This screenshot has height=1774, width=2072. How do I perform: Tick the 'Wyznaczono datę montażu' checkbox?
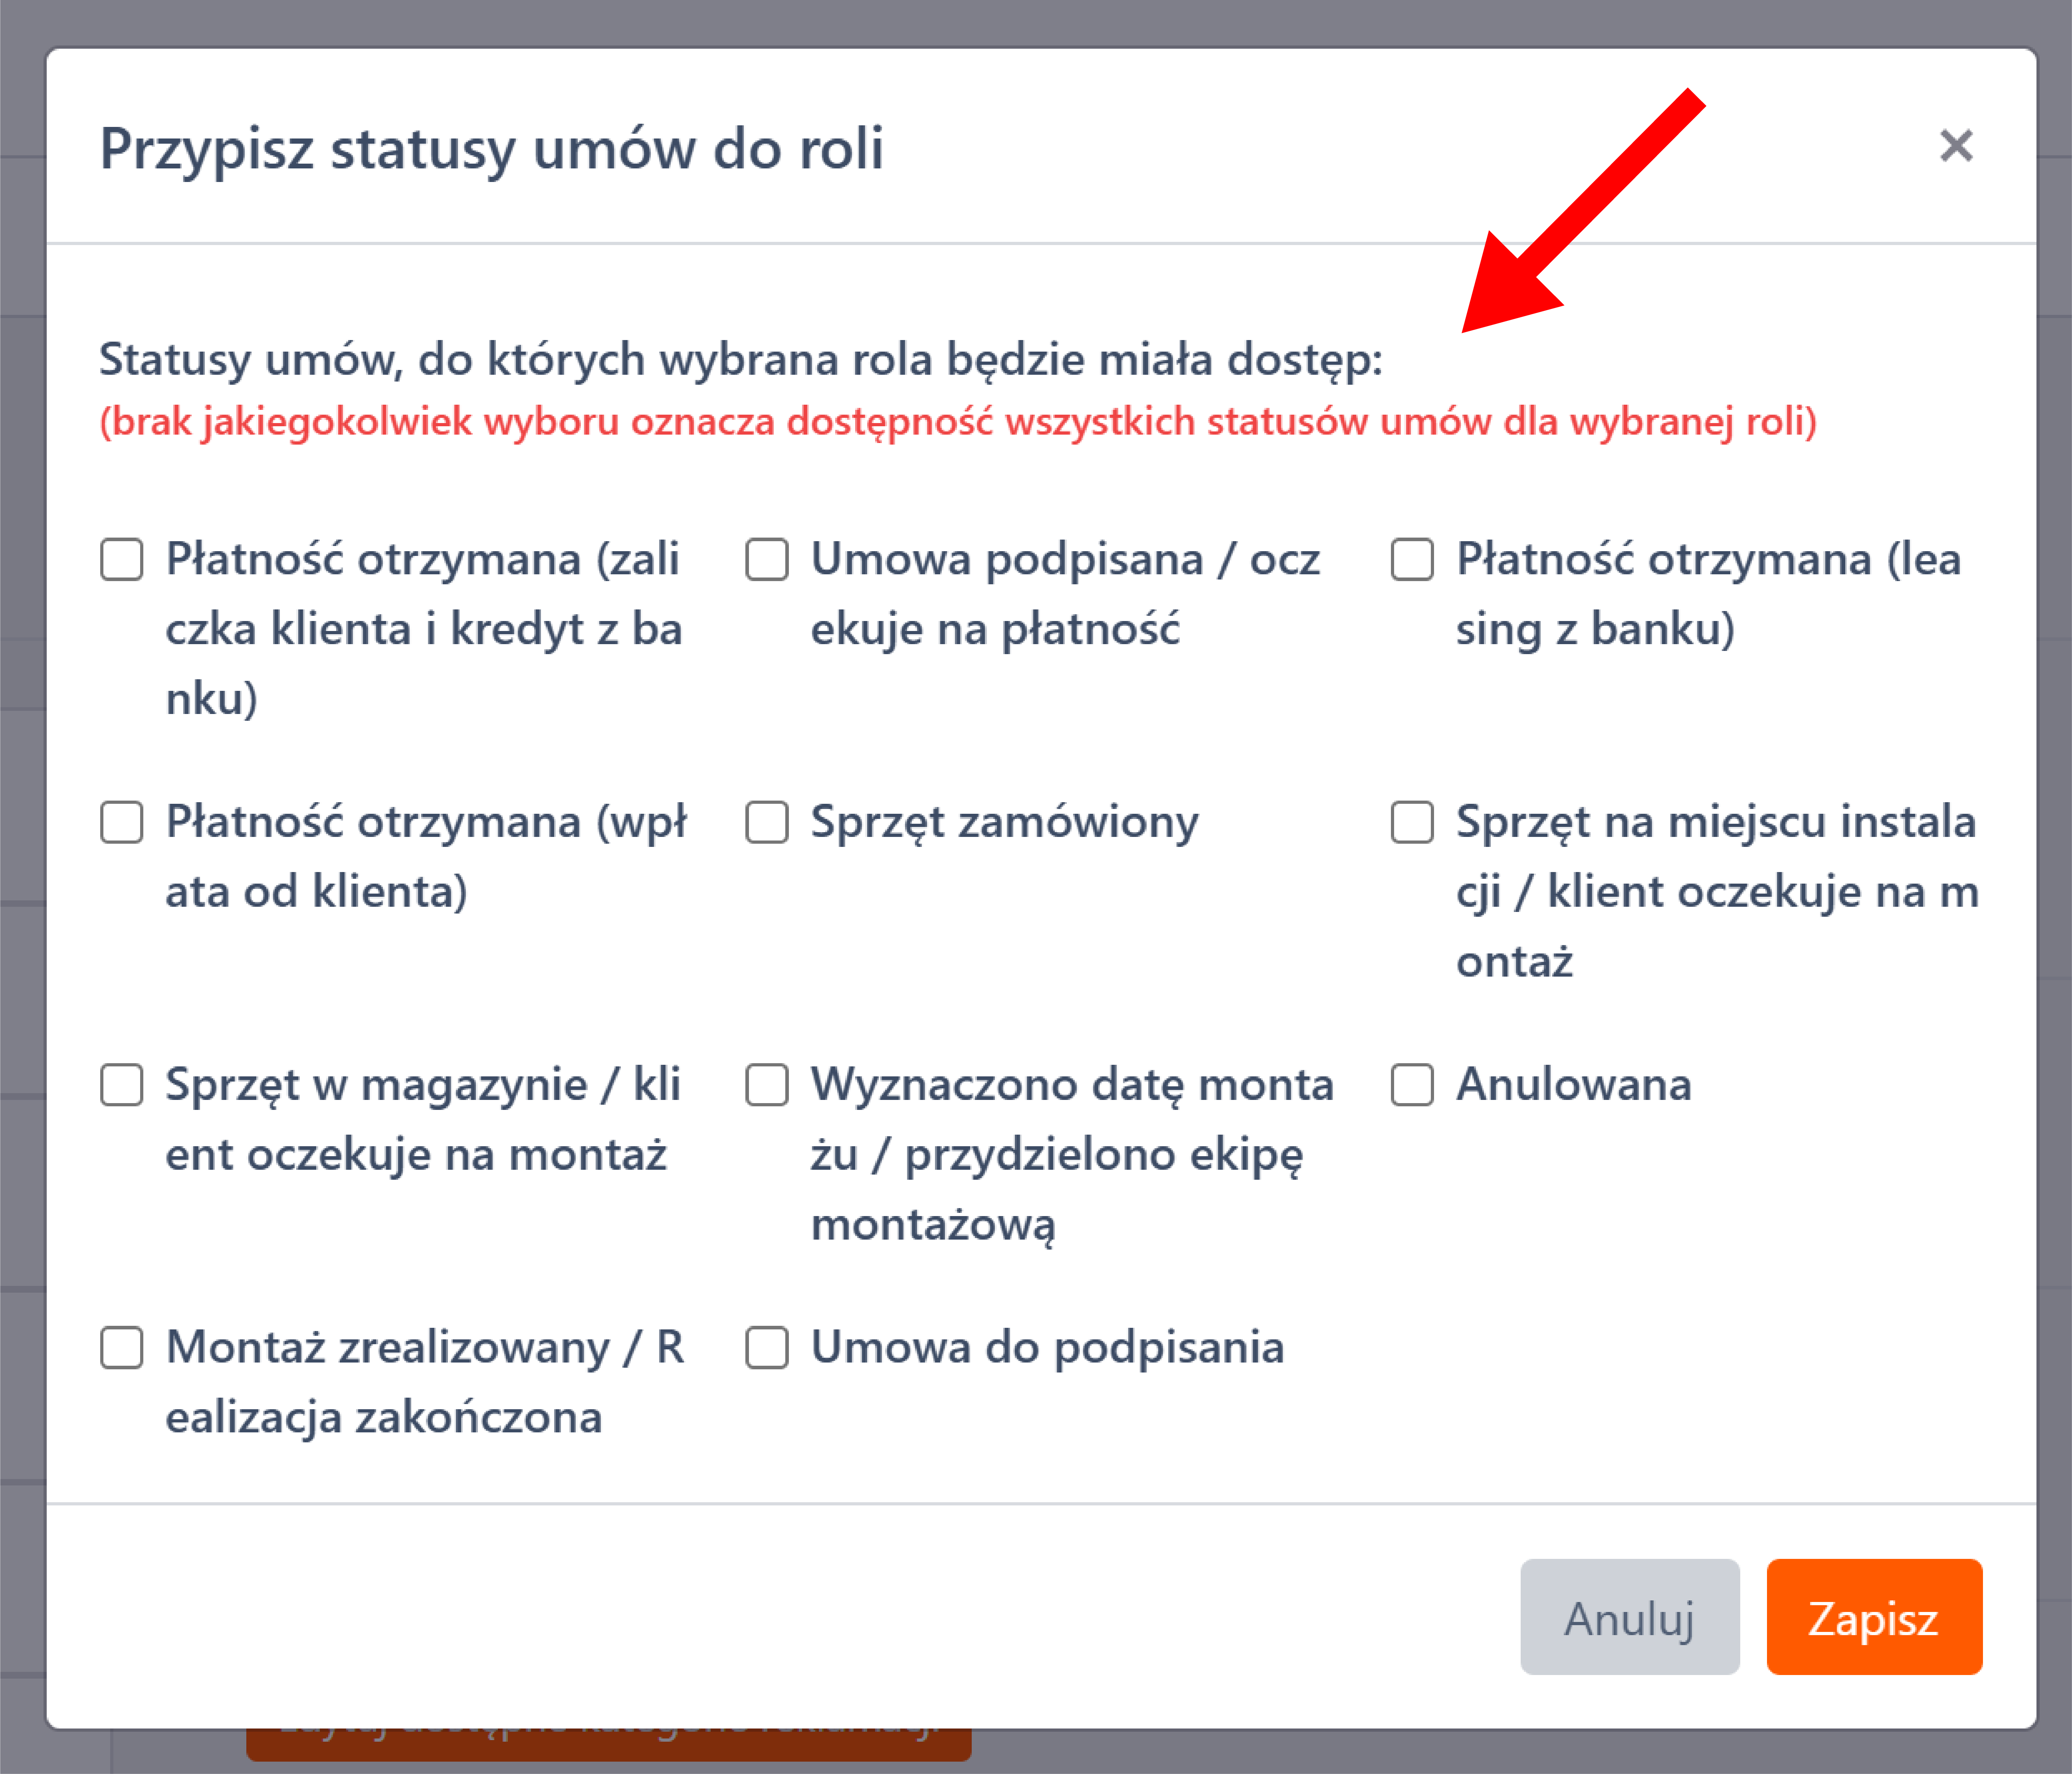(767, 1086)
